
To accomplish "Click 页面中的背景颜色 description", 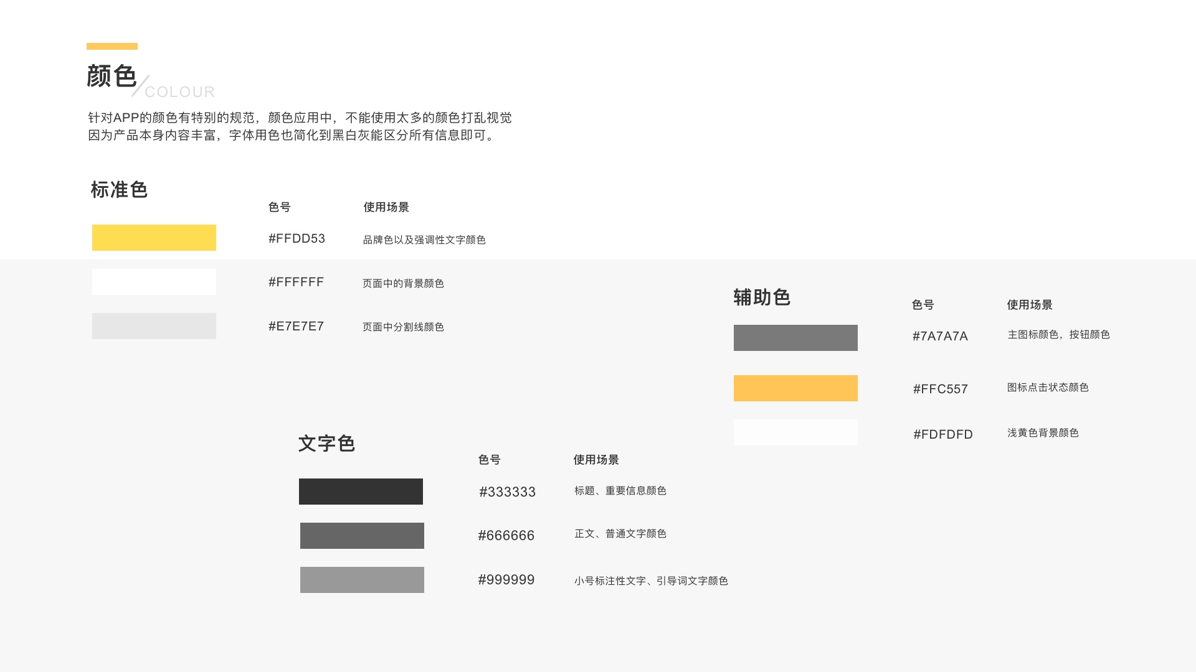I will coord(403,284).
